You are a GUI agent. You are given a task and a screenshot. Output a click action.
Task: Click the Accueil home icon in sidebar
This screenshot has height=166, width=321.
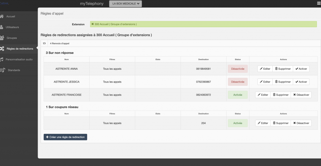2,16
